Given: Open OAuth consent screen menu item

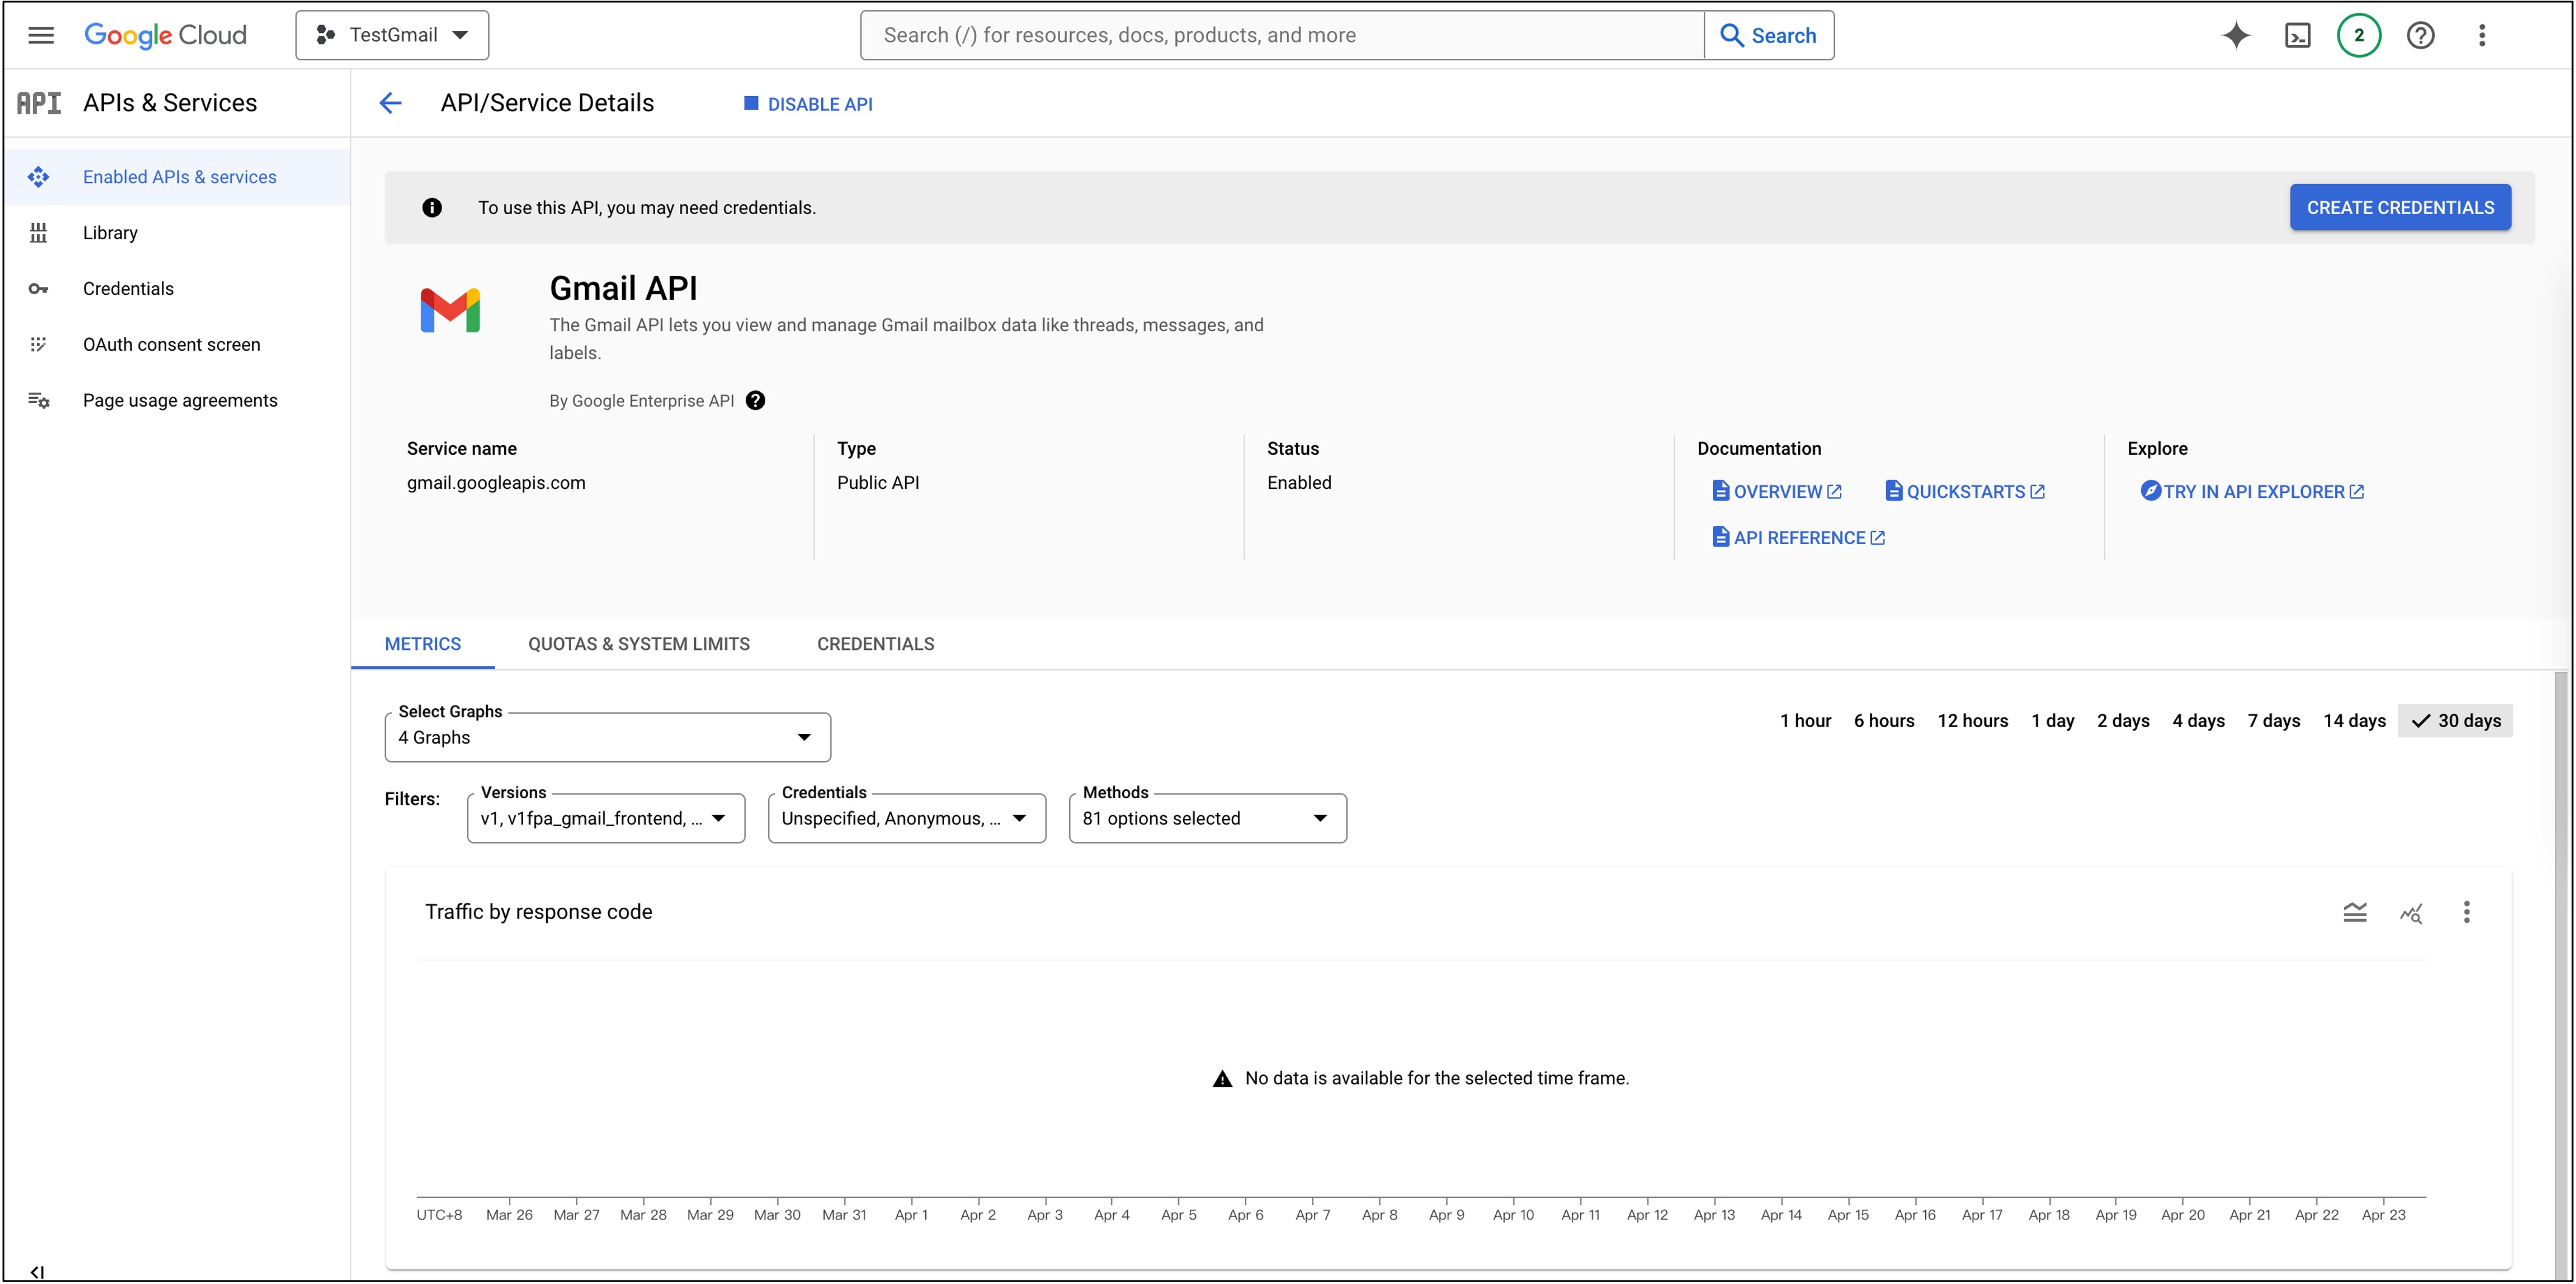Looking at the screenshot, I should click(x=178, y=345).
